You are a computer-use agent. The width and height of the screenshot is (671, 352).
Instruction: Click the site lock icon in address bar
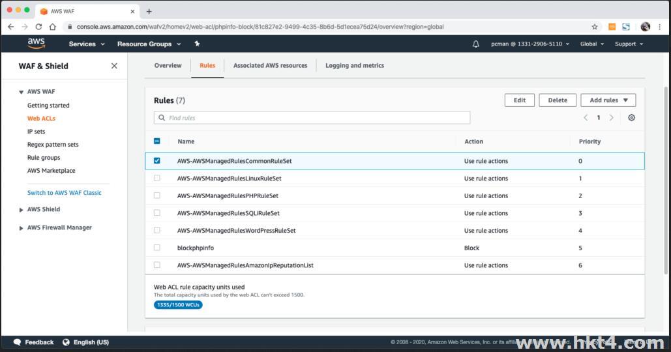tap(70, 27)
